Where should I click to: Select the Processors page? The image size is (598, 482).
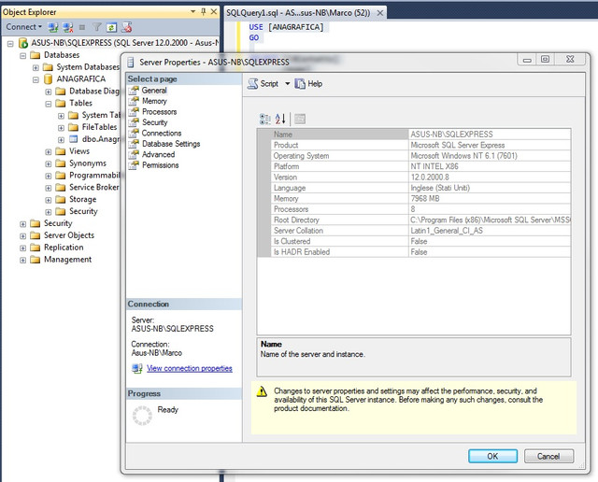coord(159,112)
